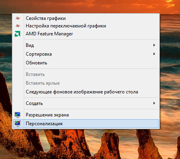Expand the Сортировка submenu arrow
Viewport: 180px width, 159px height.
pyautogui.click(x=154, y=54)
